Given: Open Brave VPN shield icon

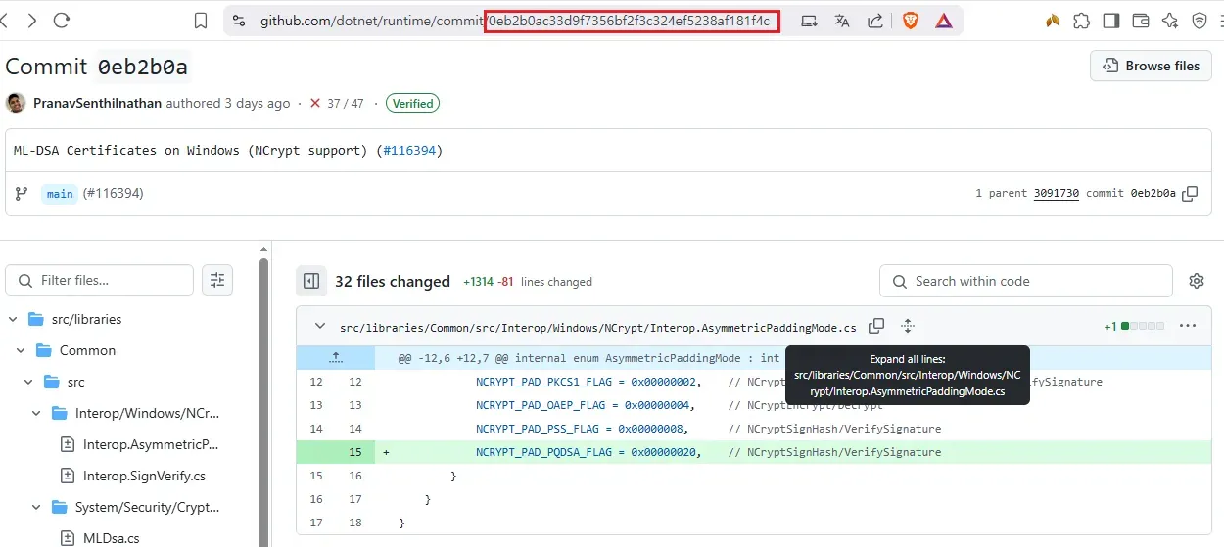Looking at the screenshot, I should (x=1200, y=21).
